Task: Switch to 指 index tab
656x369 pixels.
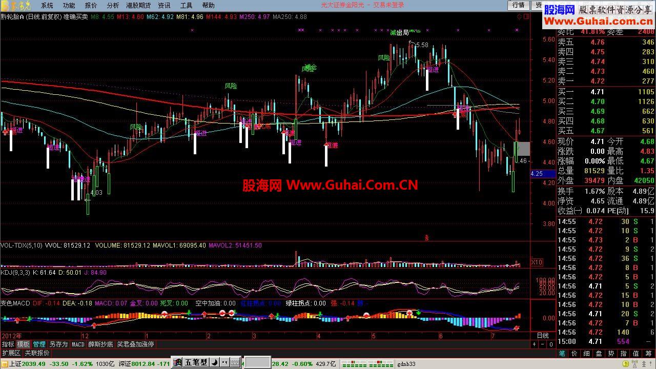Action: click(624, 353)
